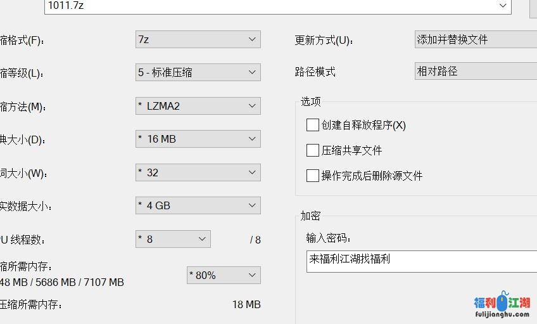Viewport: 537px width, 324px height.
Task: Open the 16 MB dictionary size dropdown
Action: click(x=198, y=139)
